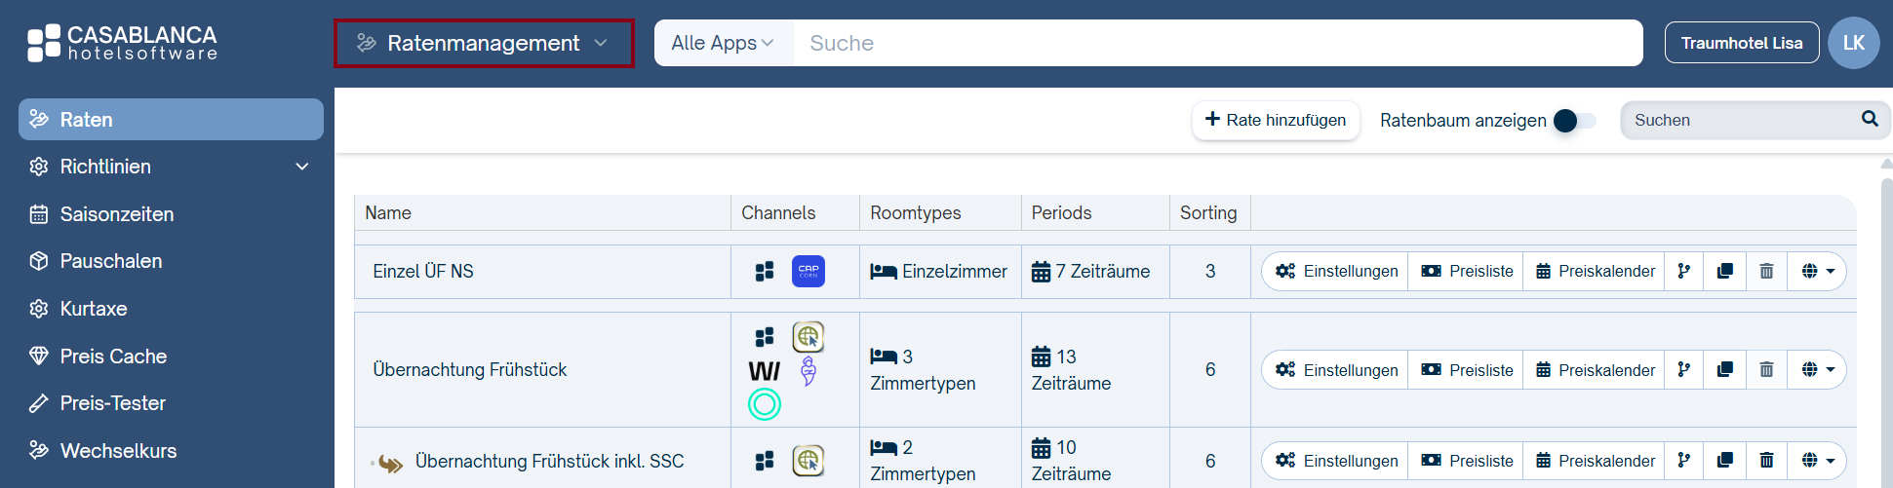Select Raten in the sidebar
This screenshot has height=488, width=1893.
click(x=171, y=119)
